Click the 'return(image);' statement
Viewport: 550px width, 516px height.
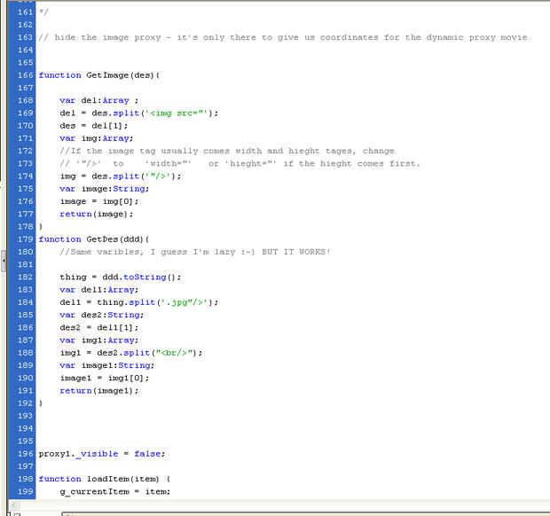(97, 215)
